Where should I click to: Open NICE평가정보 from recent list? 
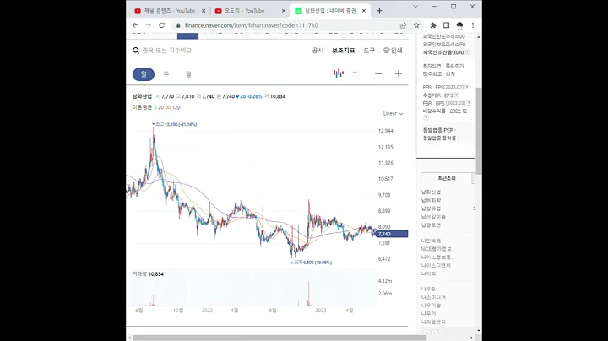coord(437,249)
